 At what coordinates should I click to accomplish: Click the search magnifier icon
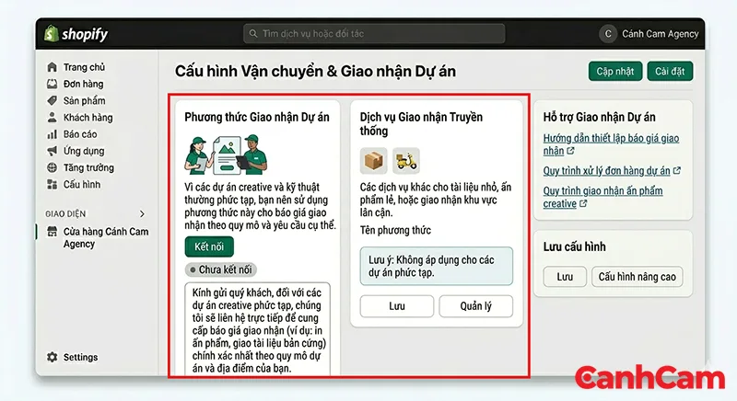pos(253,34)
